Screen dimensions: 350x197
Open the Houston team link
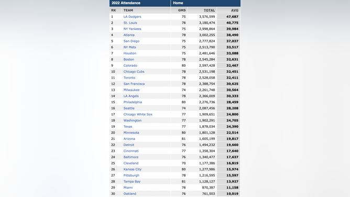pyautogui.click(x=130, y=53)
